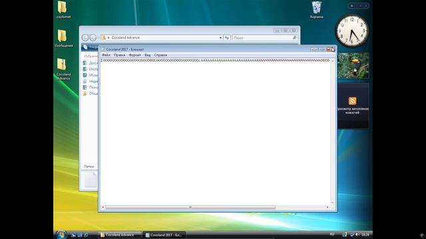Click Switch between windows quick launch icon
The width and height of the screenshot is (426, 239).
click(80, 235)
